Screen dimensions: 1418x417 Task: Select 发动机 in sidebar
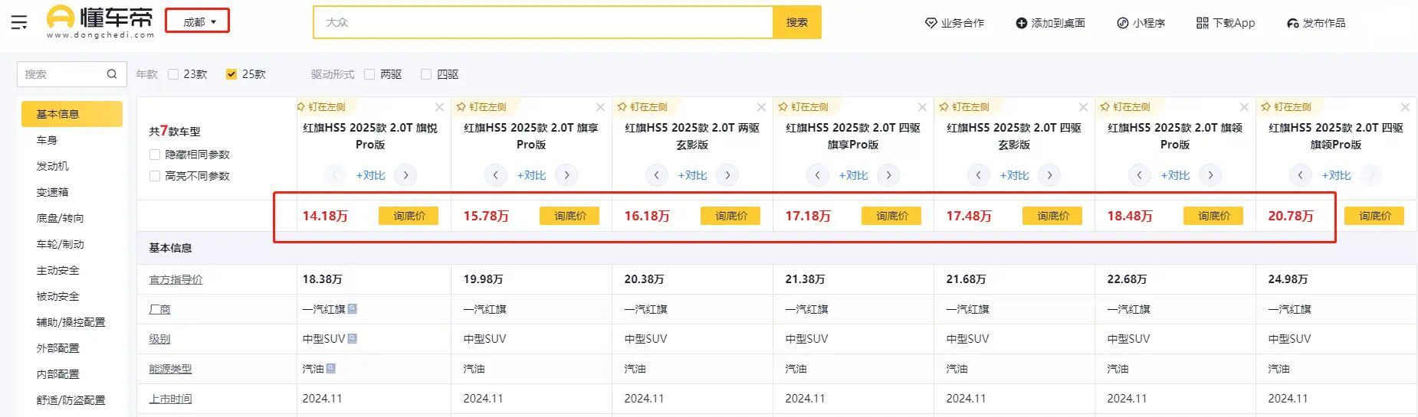pyautogui.click(x=52, y=166)
